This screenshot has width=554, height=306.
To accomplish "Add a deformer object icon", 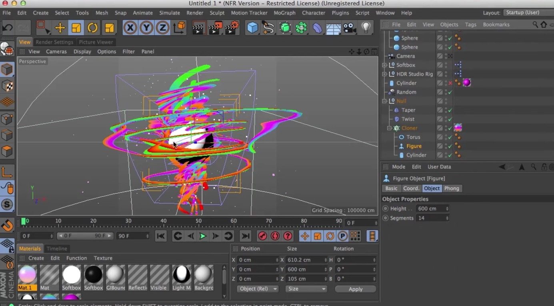I will coord(317,28).
